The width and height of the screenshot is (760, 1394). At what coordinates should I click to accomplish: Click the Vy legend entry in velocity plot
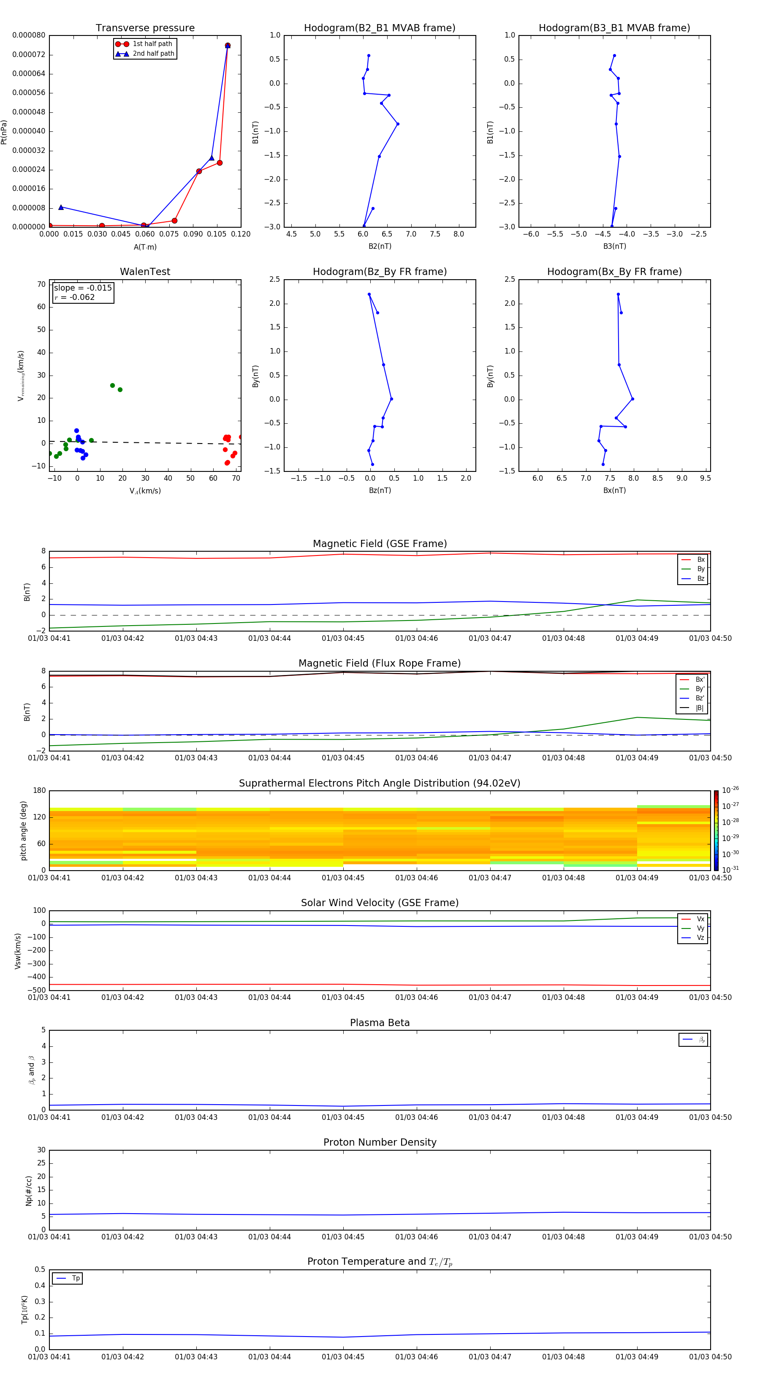[693, 928]
